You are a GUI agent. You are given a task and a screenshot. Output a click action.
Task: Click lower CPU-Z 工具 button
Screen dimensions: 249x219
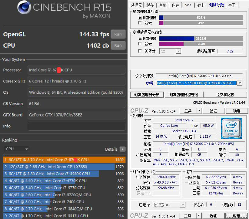[x=188, y=216]
